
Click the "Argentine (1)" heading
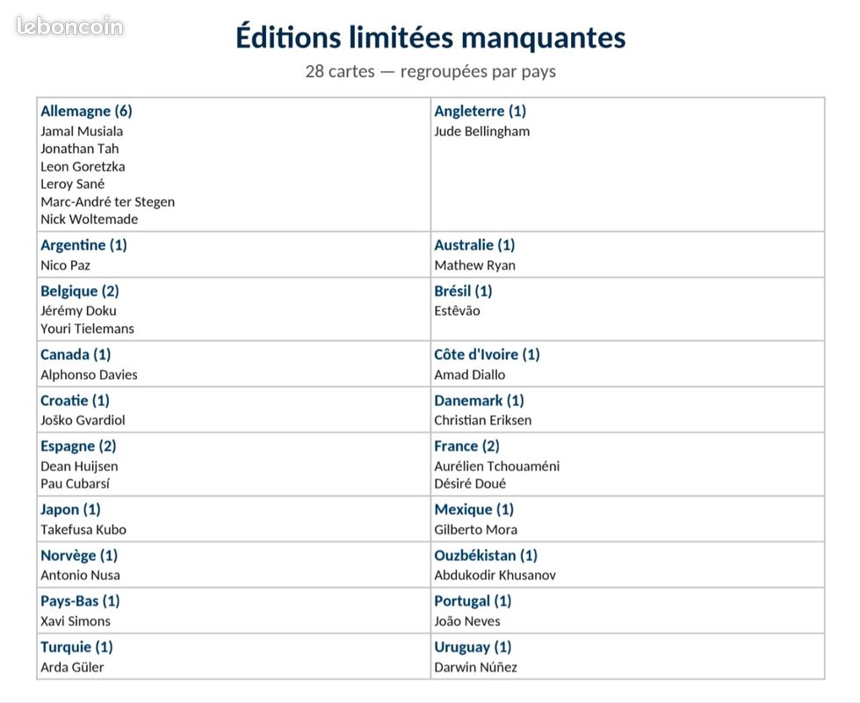click(x=84, y=245)
